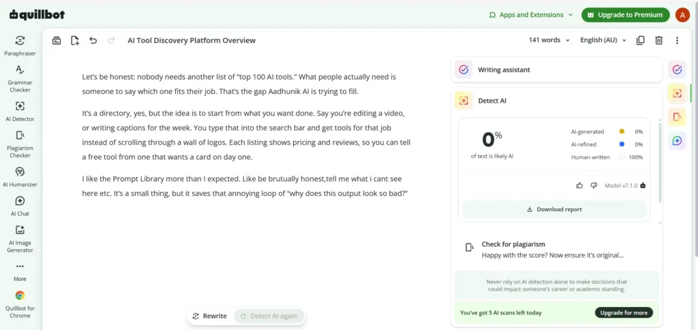Screen dimensions: 698x330
Task: Click the paragraph about the Prompt Library
Action: tap(245, 186)
